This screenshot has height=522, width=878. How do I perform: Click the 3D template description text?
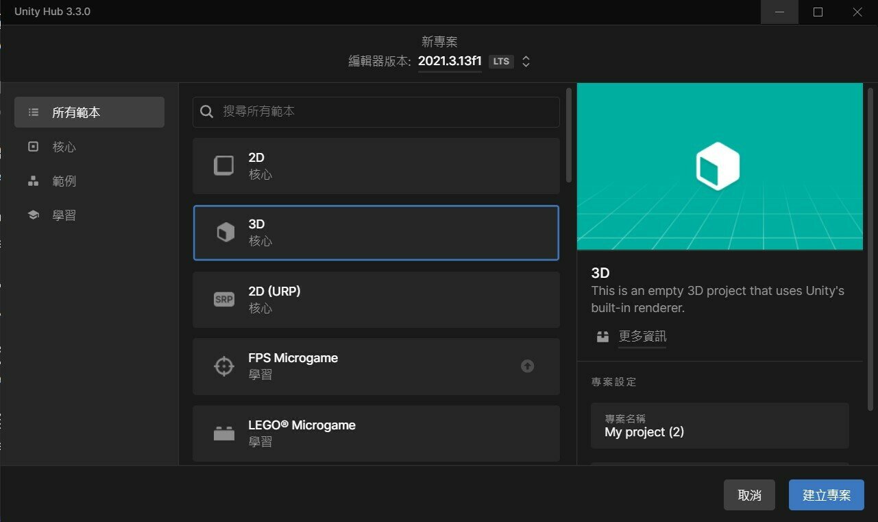[x=718, y=299]
